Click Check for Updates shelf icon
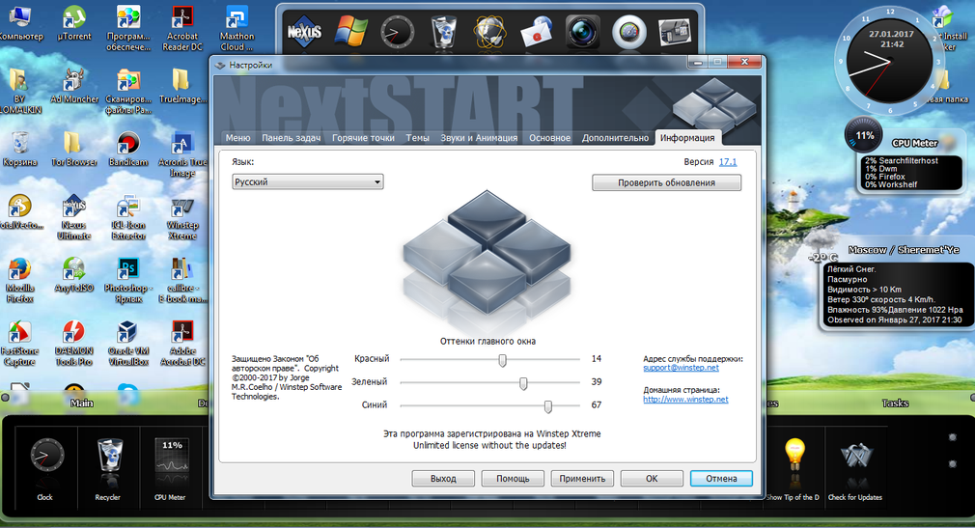The image size is (975, 528). point(855,468)
